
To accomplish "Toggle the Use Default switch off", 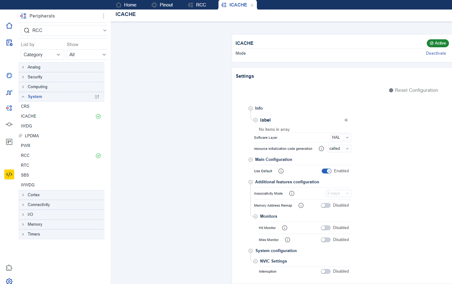I will 326,171.
